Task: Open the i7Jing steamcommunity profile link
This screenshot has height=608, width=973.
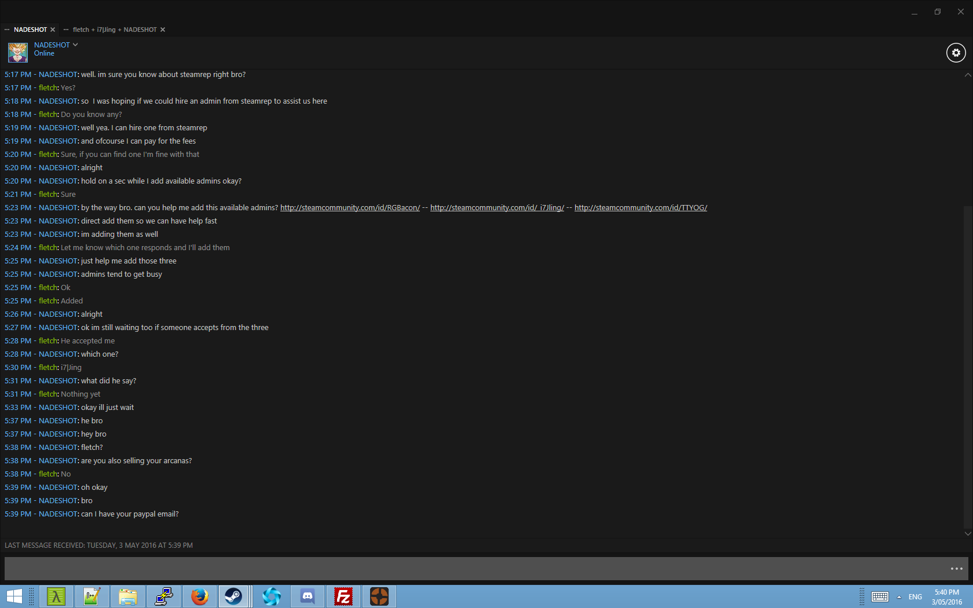Action: 497,208
